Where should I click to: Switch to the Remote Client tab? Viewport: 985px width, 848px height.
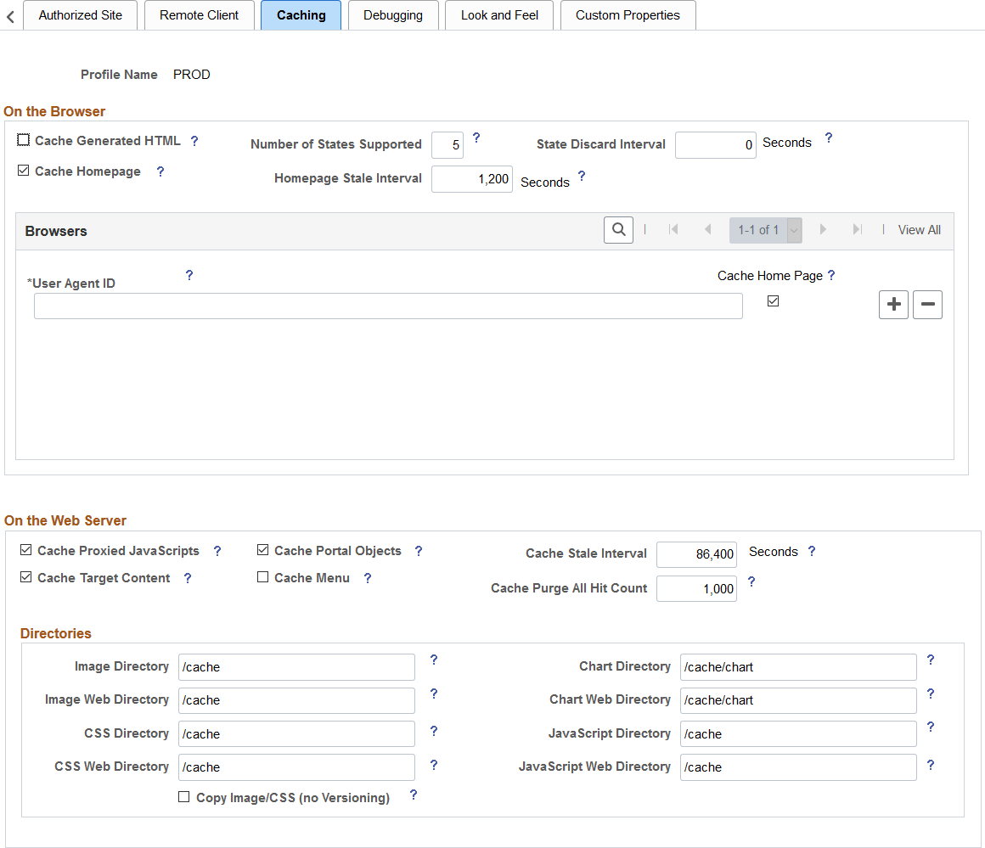tap(200, 15)
